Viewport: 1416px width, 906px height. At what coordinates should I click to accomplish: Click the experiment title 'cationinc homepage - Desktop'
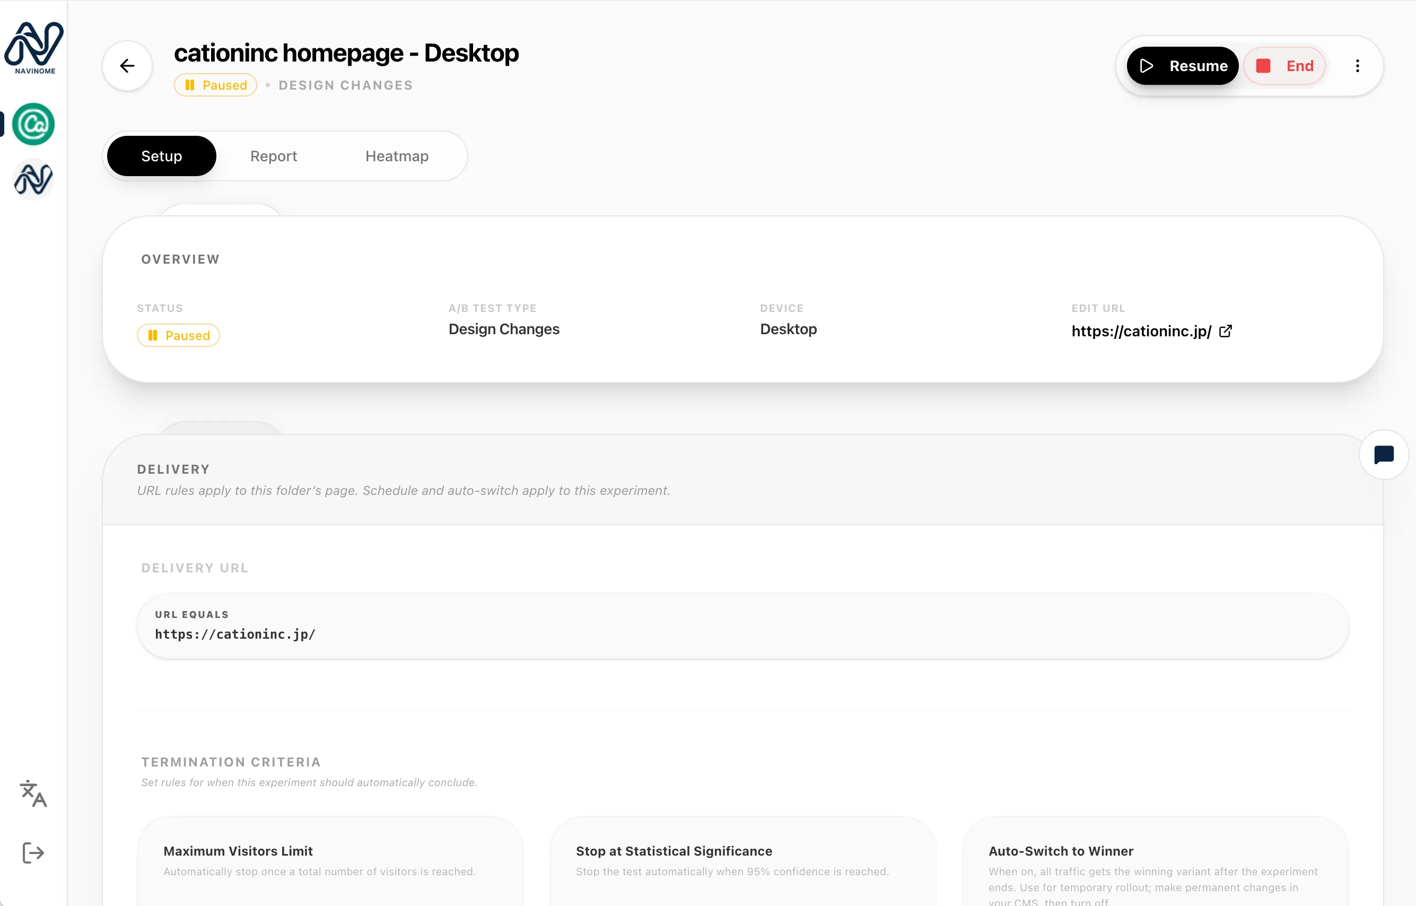click(346, 53)
